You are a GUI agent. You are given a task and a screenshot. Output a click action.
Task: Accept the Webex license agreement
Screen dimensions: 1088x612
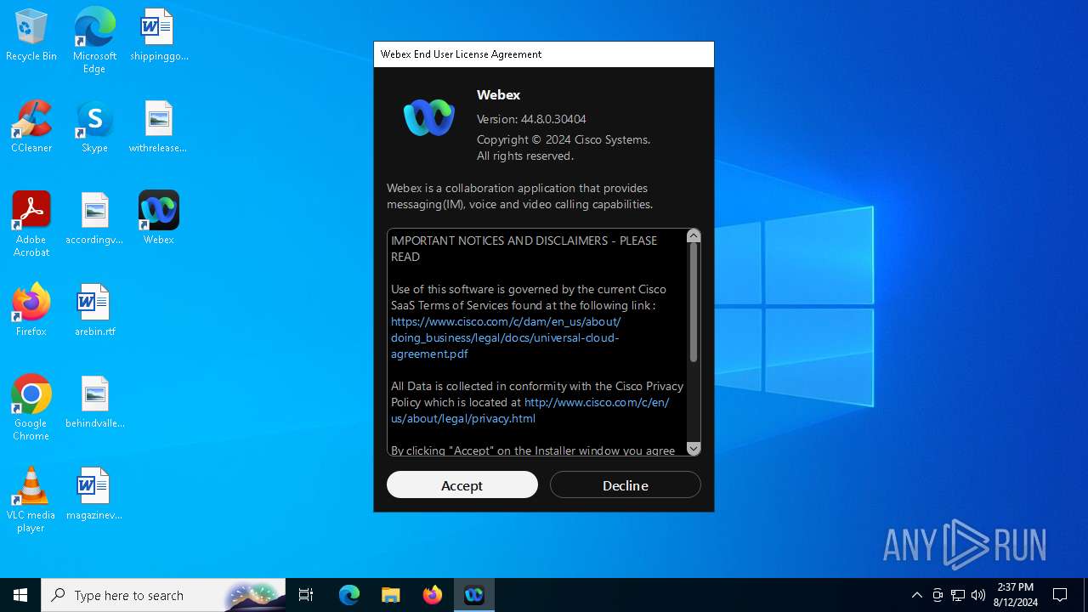462,485
